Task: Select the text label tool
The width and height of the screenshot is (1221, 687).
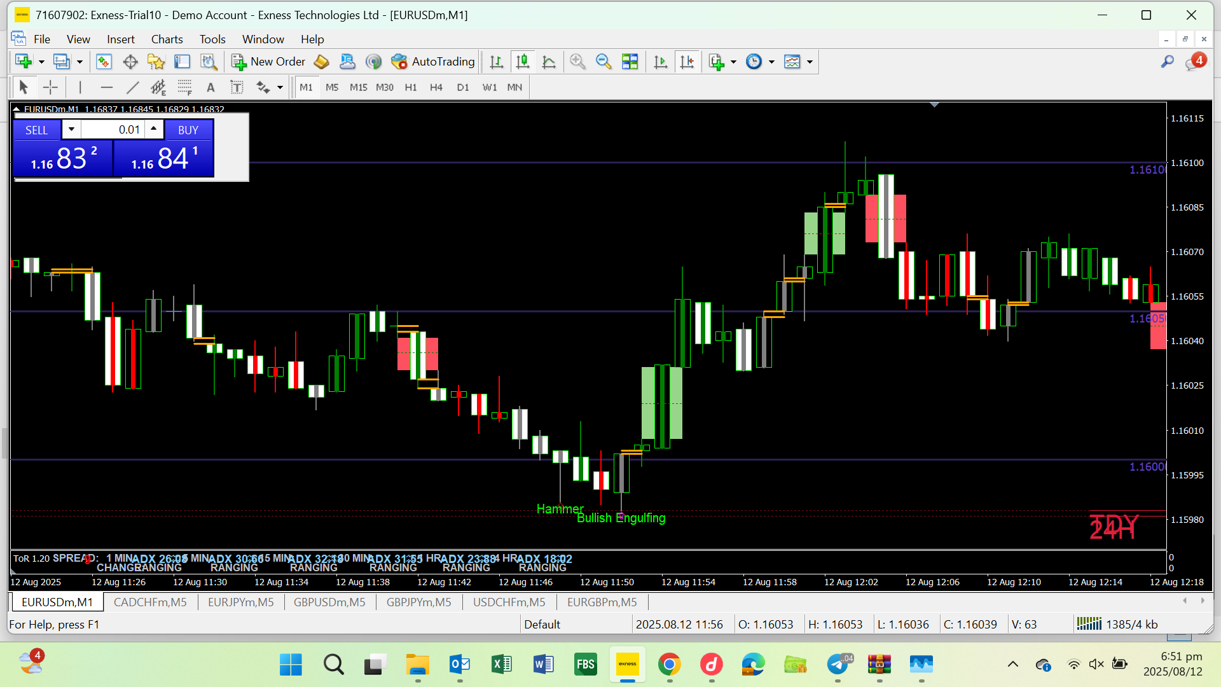Action: click(237, 87)
